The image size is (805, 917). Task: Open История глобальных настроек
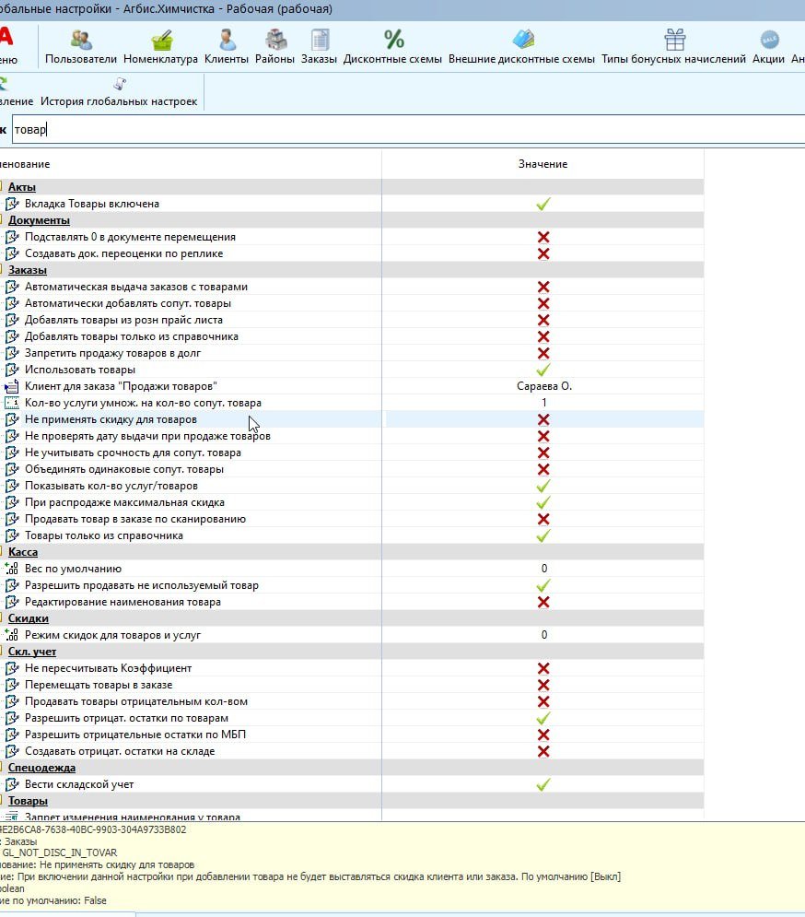(119, 92)
